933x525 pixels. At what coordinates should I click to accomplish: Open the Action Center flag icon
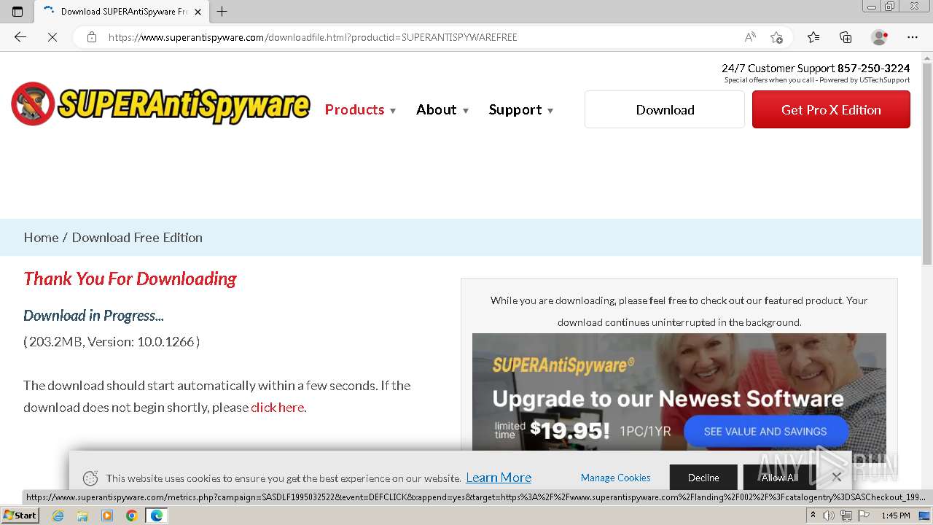click(x=864, y=516)
